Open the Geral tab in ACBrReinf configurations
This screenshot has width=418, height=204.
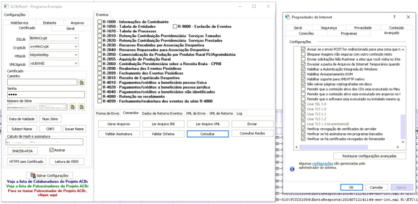tap(71, 28)
